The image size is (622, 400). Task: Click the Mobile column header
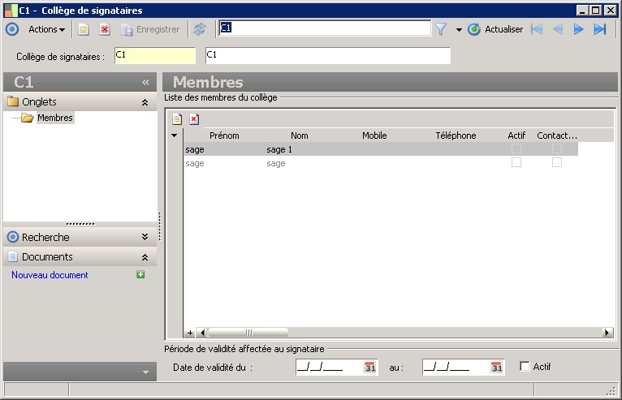coord(374,135)
